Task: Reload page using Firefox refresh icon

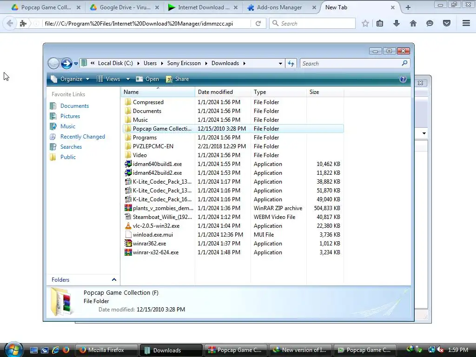Action: pyautogui.click(x=258, y=23)
